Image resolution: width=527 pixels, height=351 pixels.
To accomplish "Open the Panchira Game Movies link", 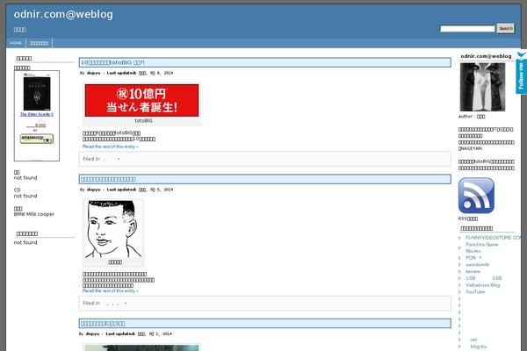I will pos(481,247).
